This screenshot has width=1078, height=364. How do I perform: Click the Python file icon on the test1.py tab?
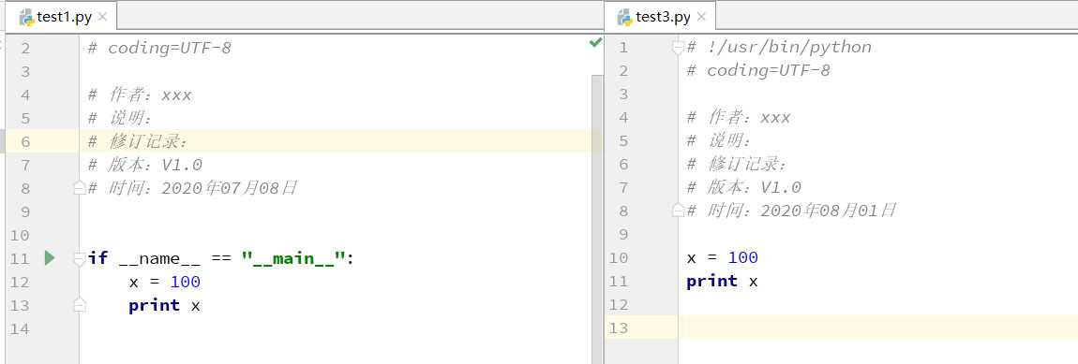(x=26, y=17)
